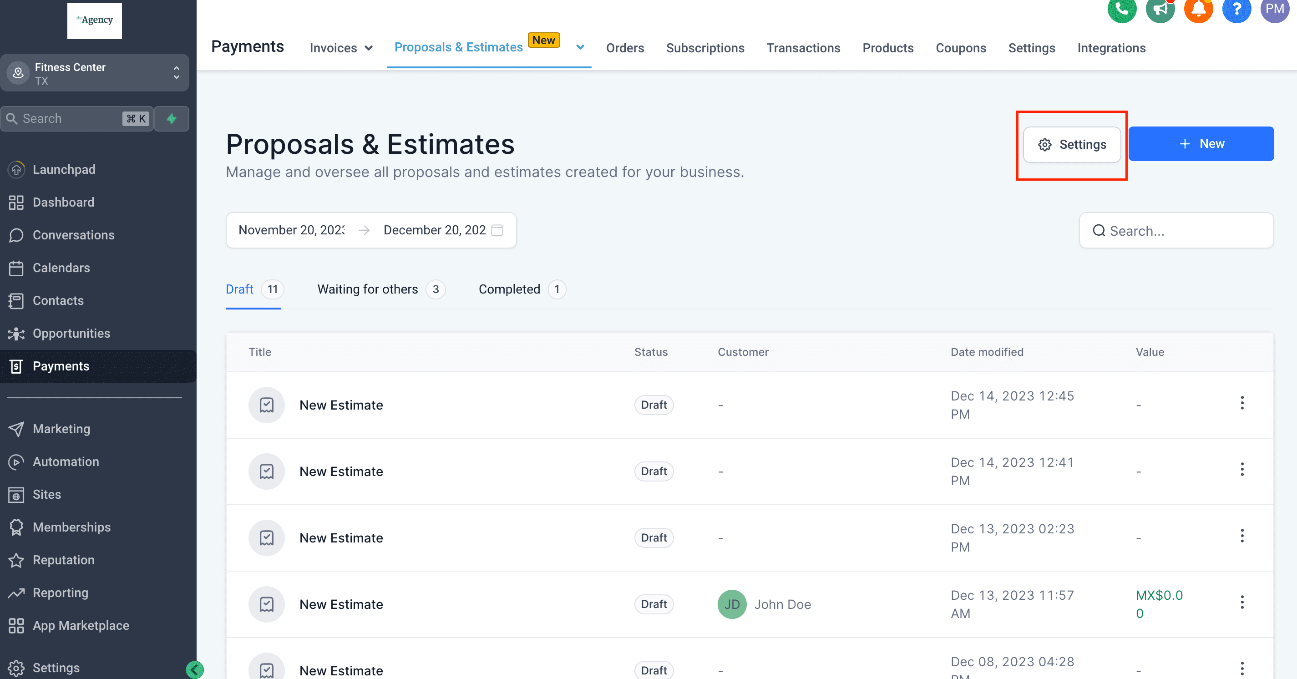Screen dimensions: 1297x679
Task: Open the New Estimate from Dec 14 12:41 PM
Action: pos(341,471)
